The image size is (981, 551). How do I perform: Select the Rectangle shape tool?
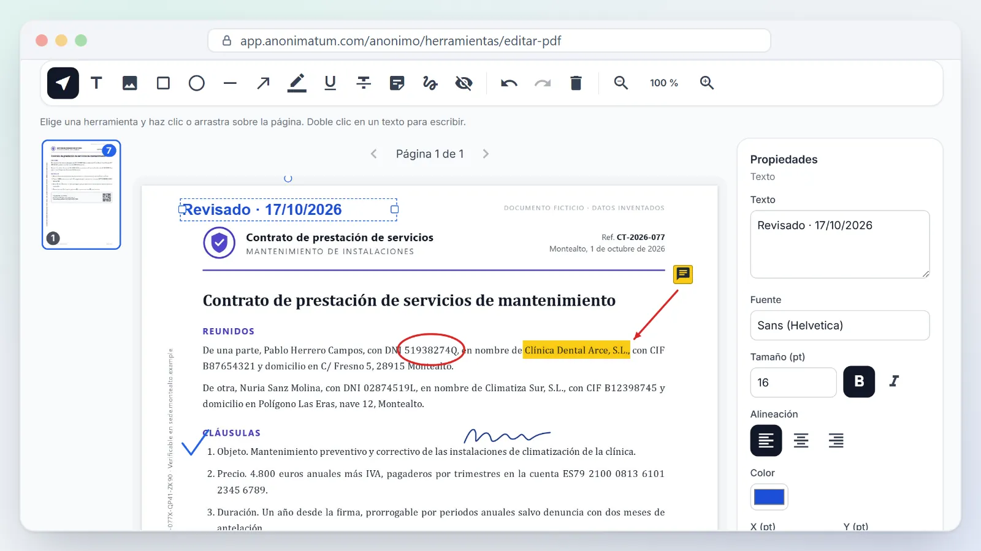click(x=163, y=83)
